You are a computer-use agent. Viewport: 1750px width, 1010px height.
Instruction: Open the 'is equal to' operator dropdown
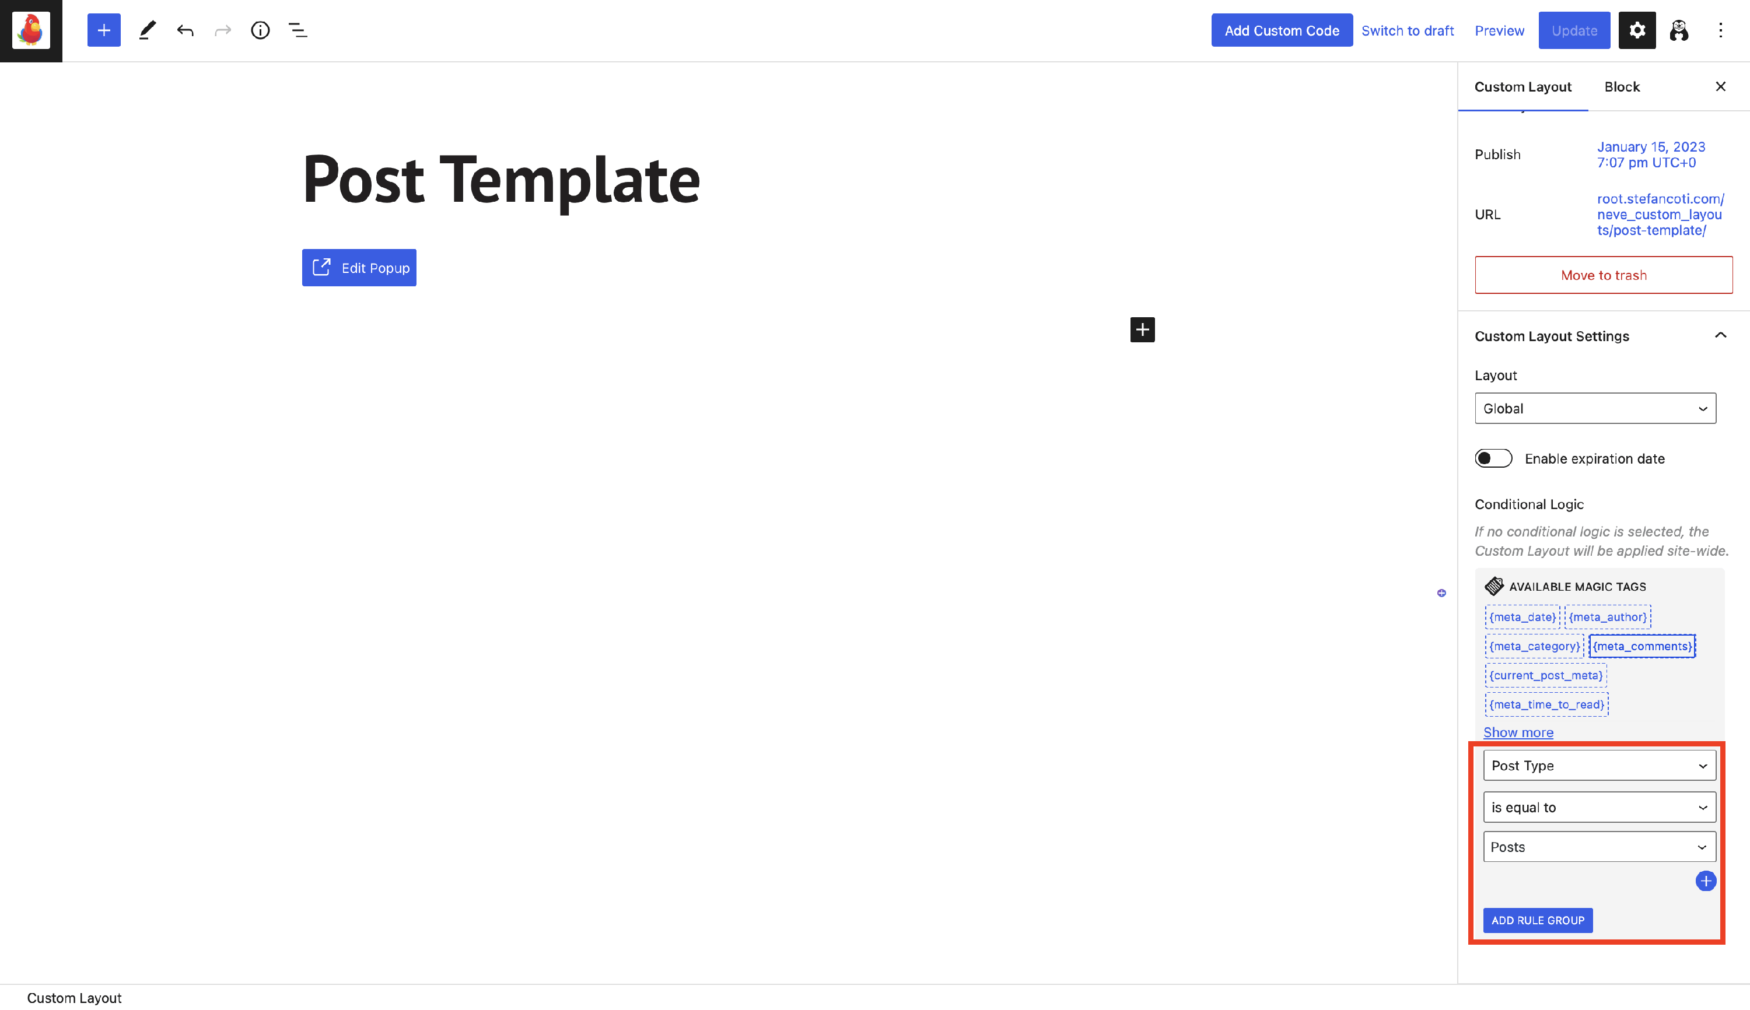click(x=1599, y=808)
